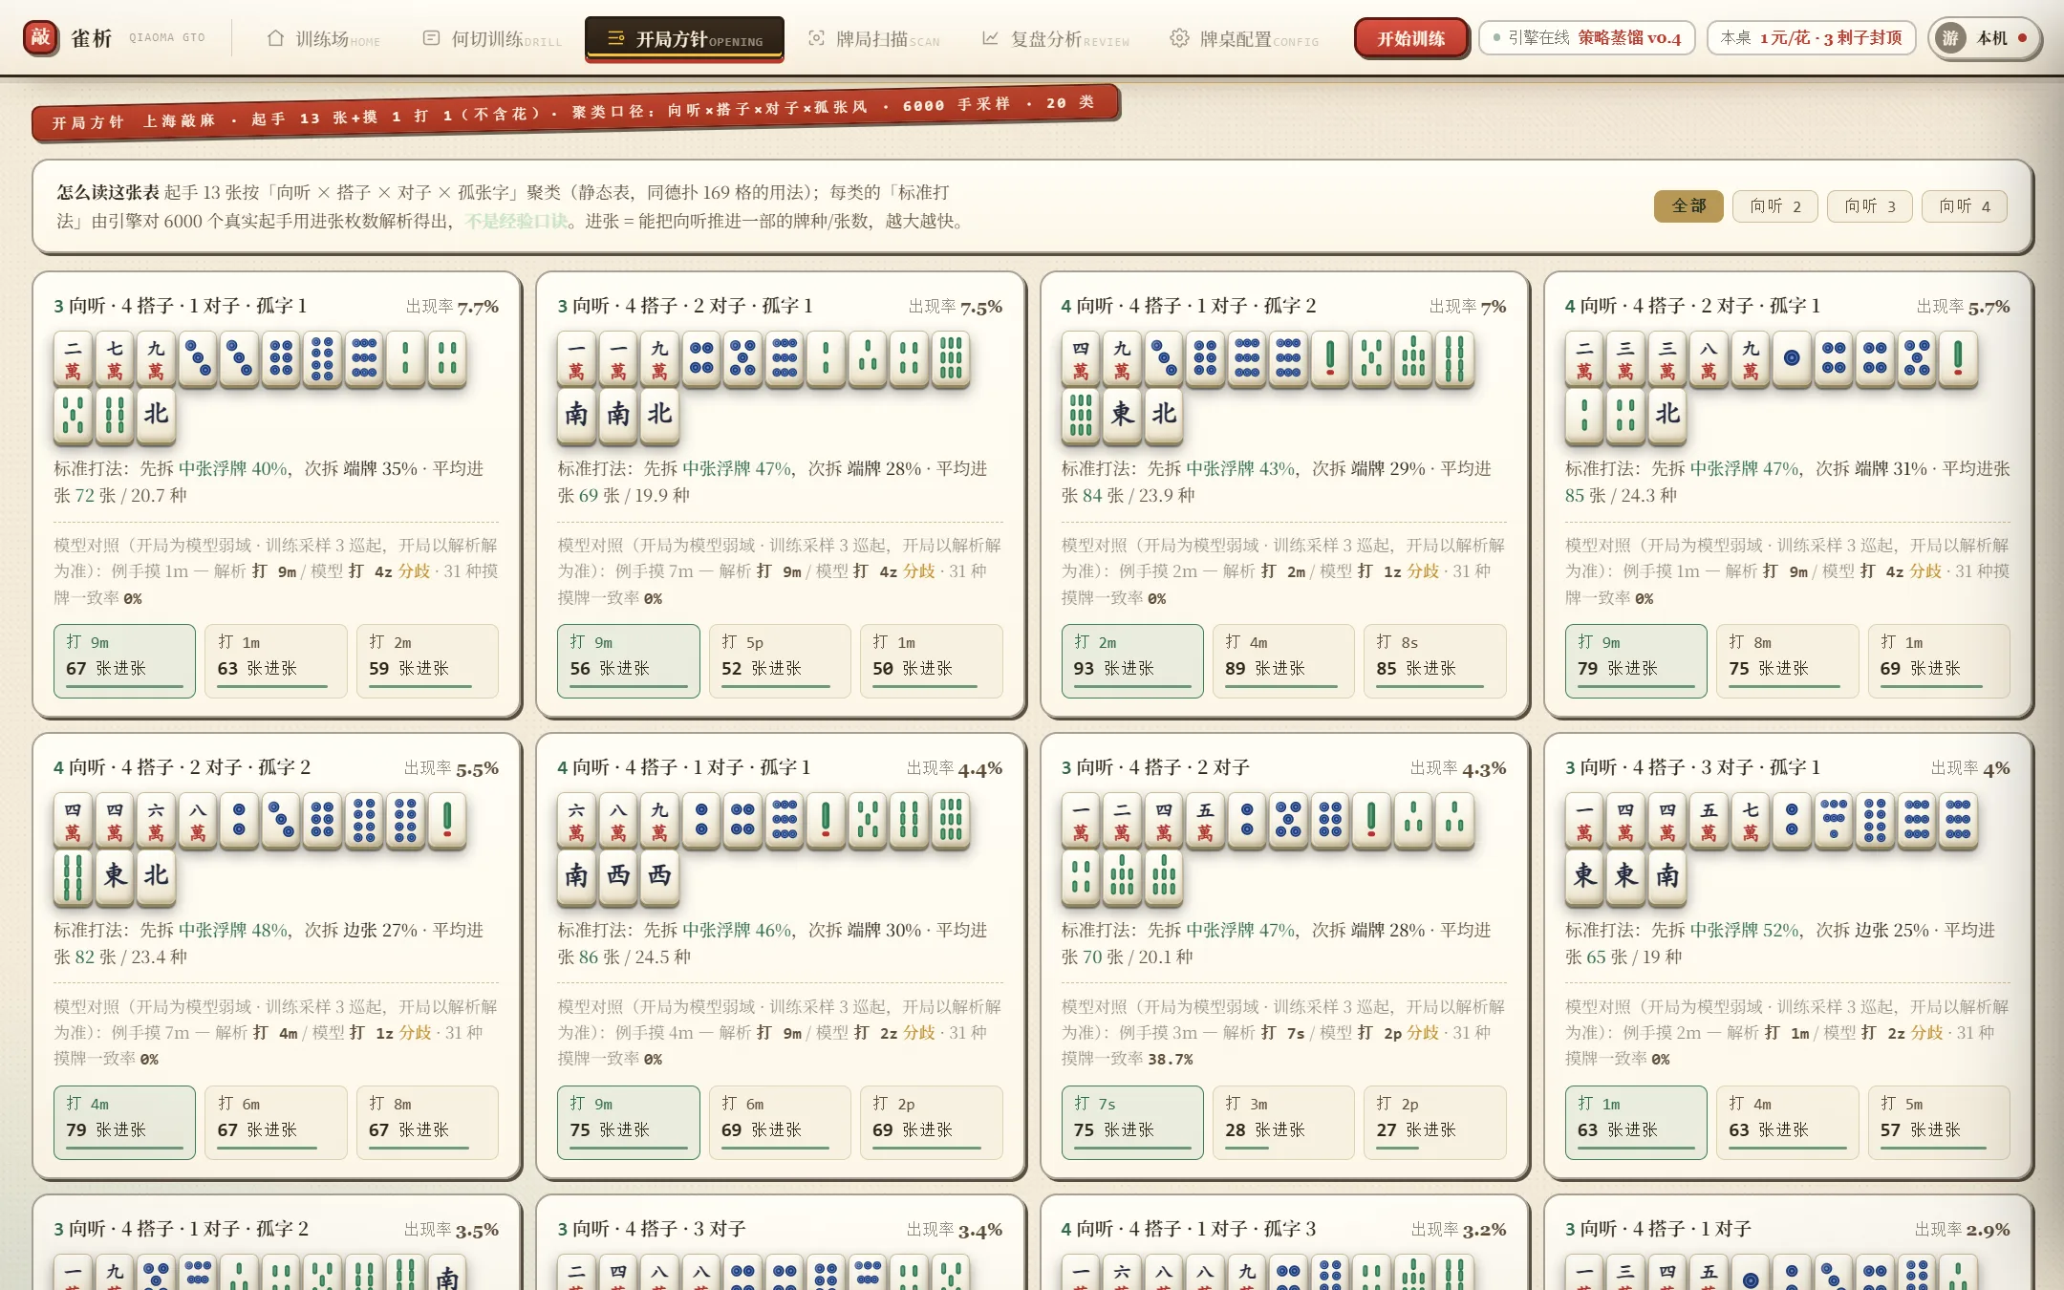Image resolution: width=2064 pixels, height=1290 pixels.
Task: Select 打 8s 85 张进张 option
Action: tap(1434, 660)
